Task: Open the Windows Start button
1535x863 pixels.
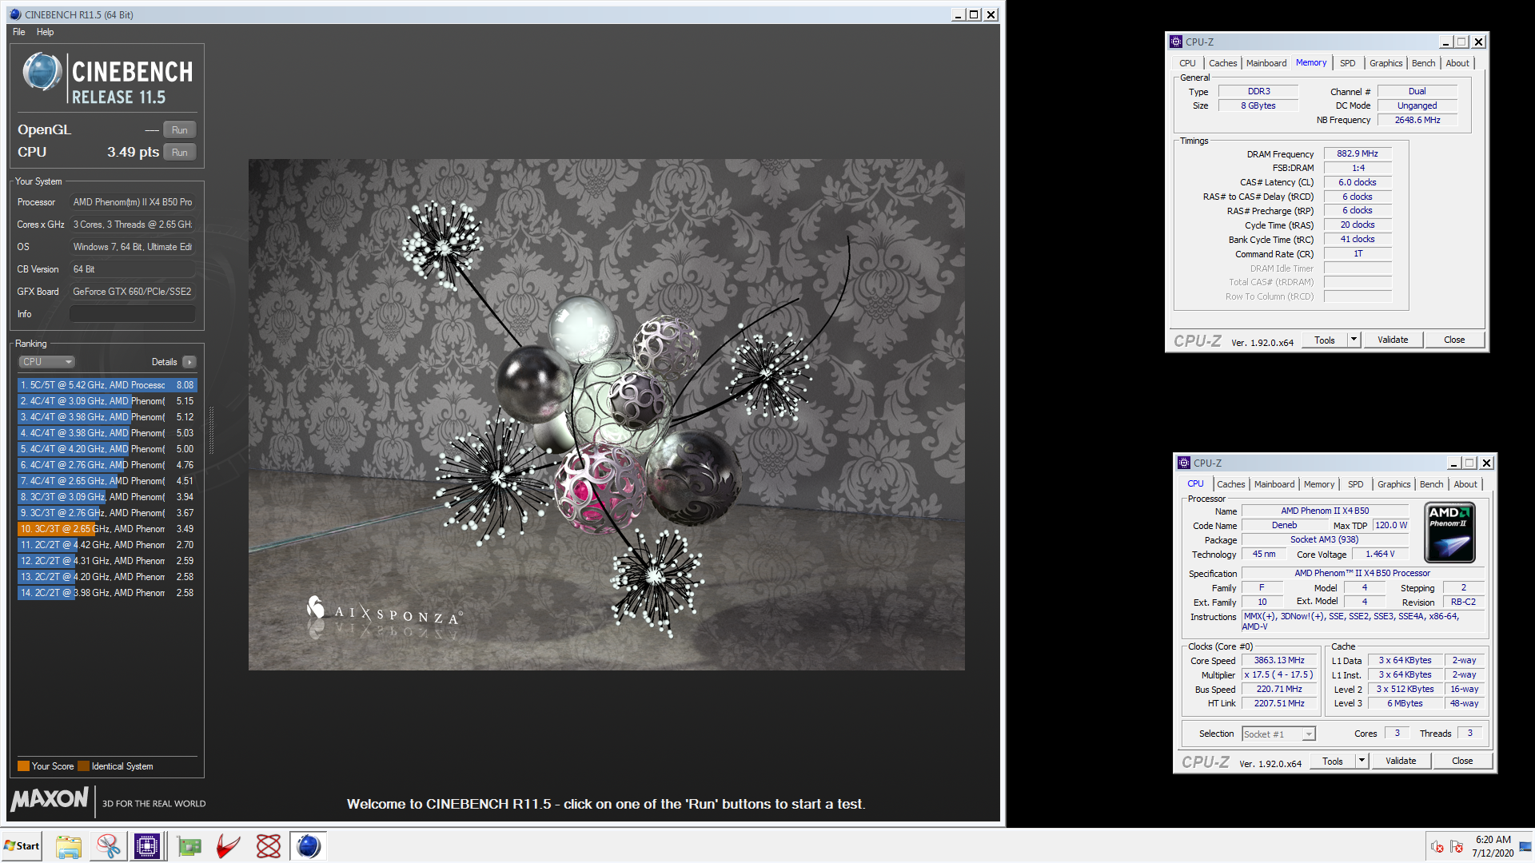Action: point(22,845)
